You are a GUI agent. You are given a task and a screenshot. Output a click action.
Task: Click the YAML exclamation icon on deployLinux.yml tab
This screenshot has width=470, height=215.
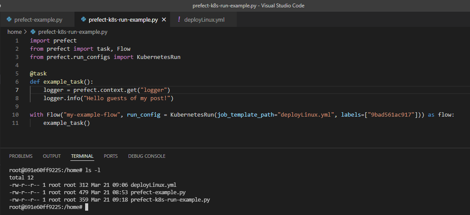(x=179, y=20)
